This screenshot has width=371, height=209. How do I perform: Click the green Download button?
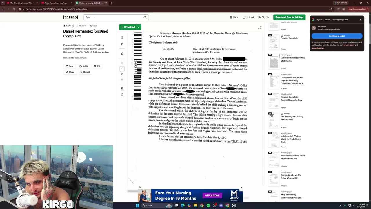[128, 27]
